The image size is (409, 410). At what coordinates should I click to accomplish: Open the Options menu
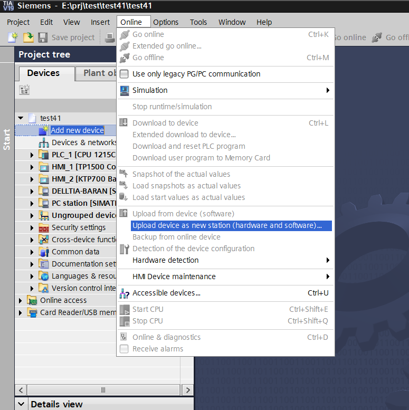166,22
